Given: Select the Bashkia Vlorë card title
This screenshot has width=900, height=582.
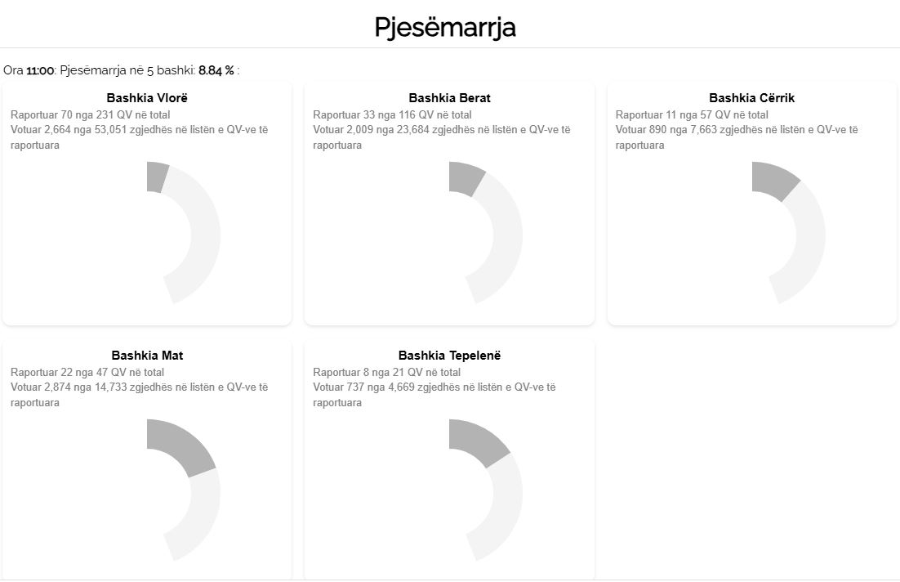Looking at the screenshot, I should 147,98.
